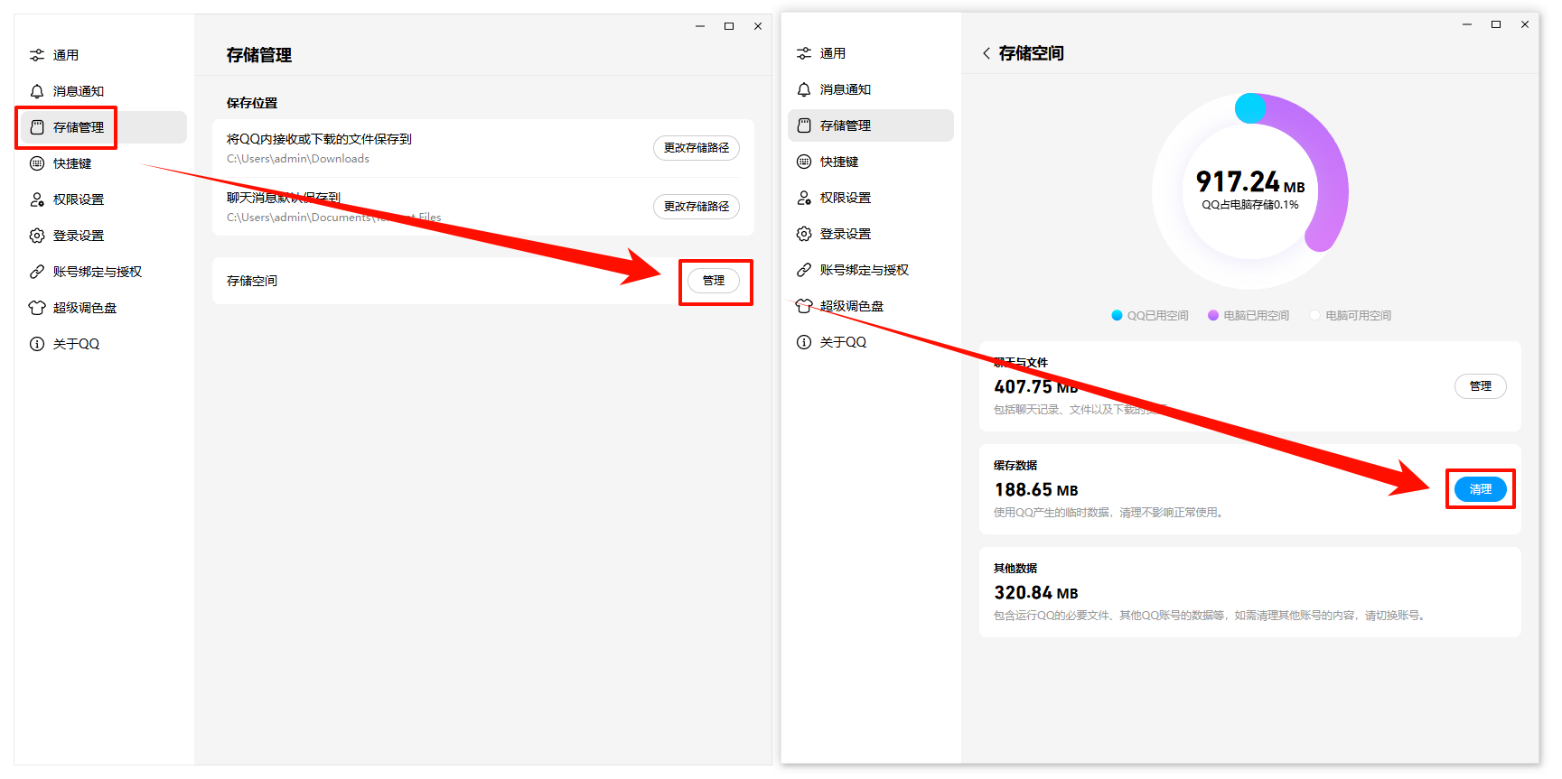
Task: Click the 通用 sliders icon in the left window
Action: pos(37,55)
